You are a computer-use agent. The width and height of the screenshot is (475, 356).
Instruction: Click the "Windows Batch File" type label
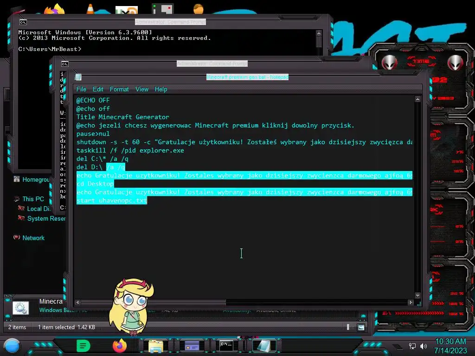63,310
